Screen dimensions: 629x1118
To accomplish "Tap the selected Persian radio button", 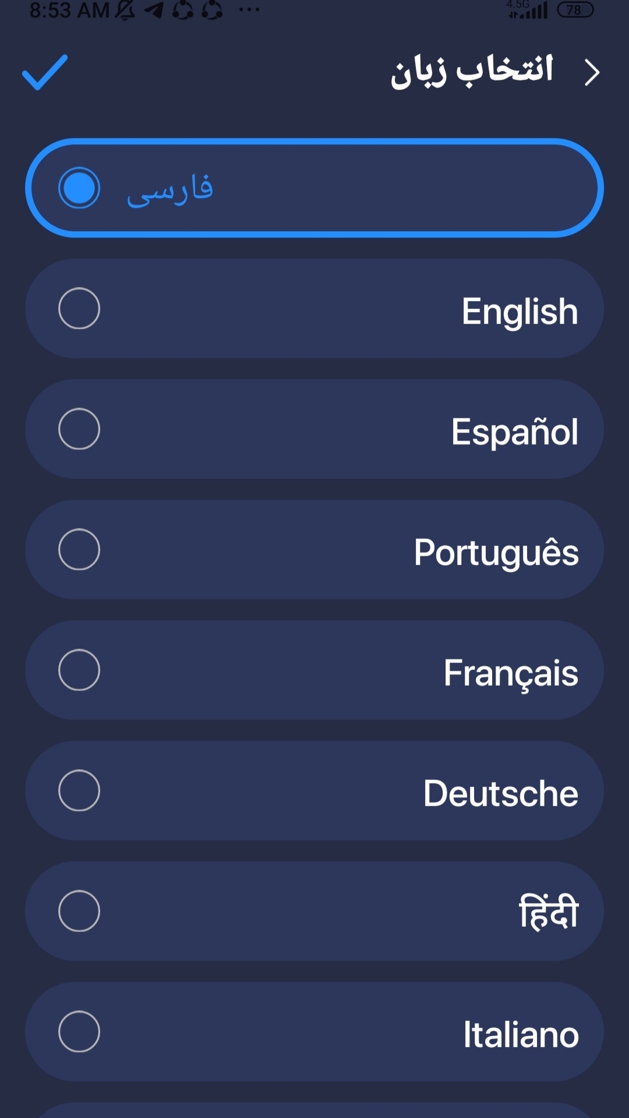I will (x=79, y=188).
